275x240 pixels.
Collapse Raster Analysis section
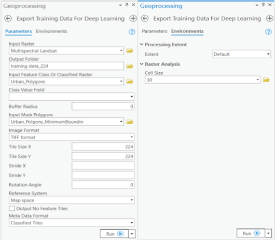[142, 64]
